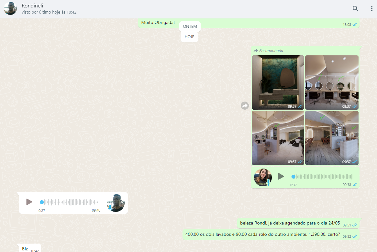Click the 18:08 read receipt checkmarks
This screenshot has width=377, height=252.
(355, 25)
